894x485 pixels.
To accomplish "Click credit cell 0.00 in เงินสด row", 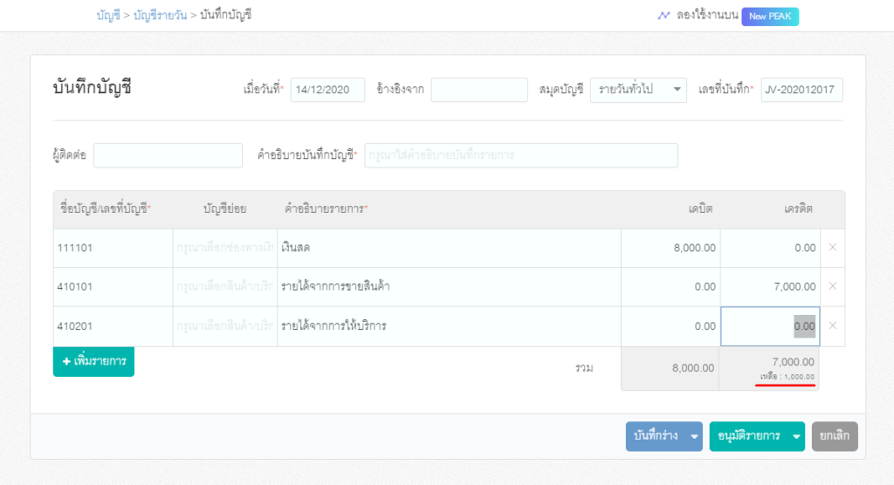I will [770, 248].
